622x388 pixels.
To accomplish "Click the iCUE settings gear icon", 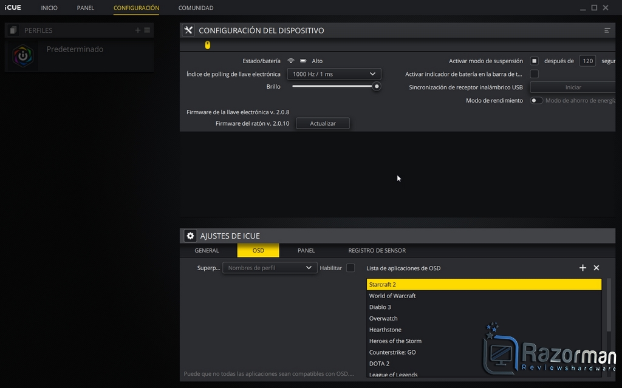I will (x=190, y=236).
